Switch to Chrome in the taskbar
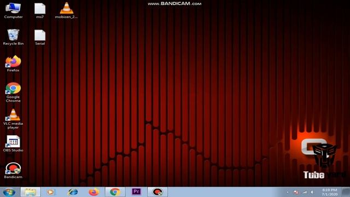Screen dimensions: 350x197 pos(115,192)
